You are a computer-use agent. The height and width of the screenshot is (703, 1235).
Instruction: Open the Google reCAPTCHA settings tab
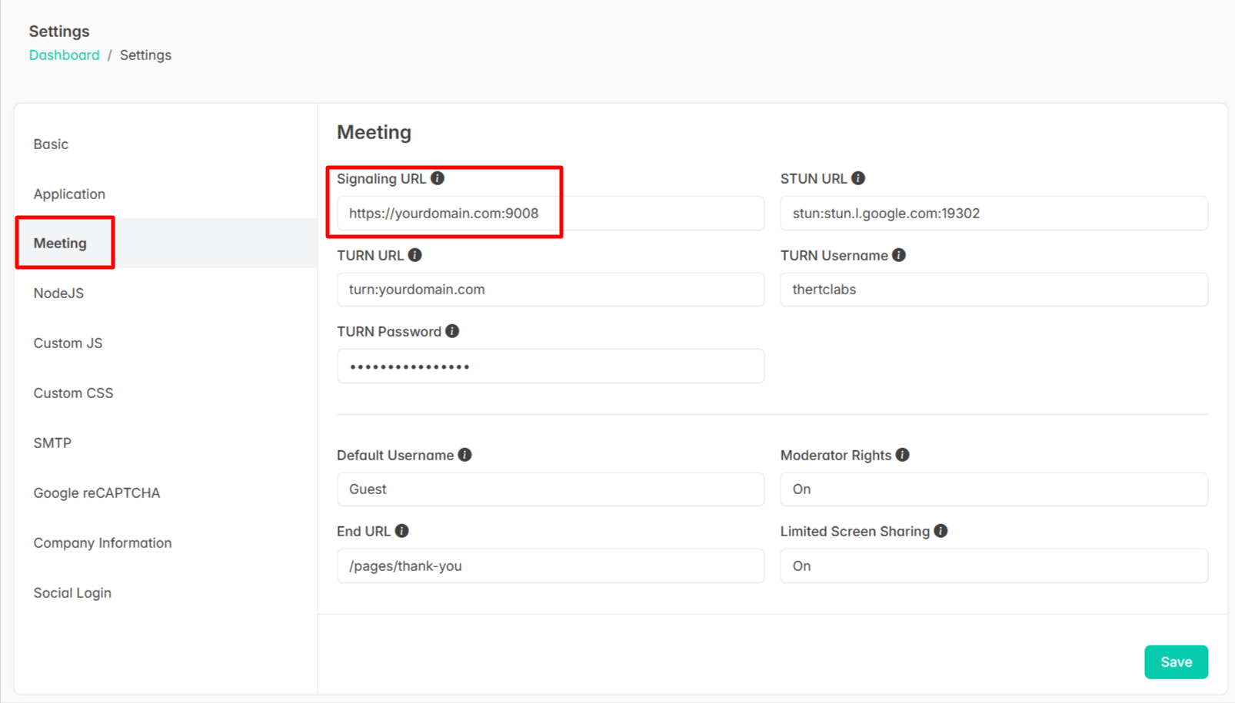pyautogui.click(x=97, y=493)
